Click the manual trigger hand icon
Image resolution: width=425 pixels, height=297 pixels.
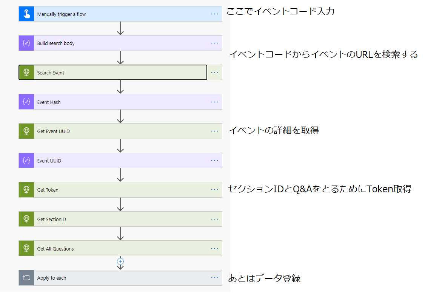26,14
